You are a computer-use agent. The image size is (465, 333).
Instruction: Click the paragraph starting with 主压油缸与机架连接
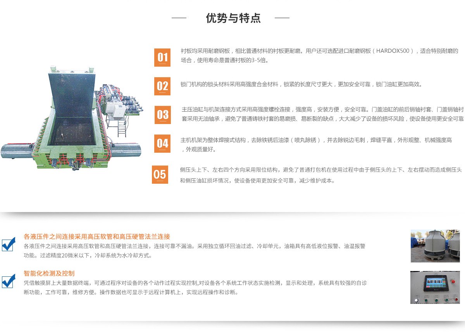tap(322, 114)
